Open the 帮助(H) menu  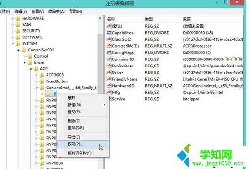coord(76,11)
